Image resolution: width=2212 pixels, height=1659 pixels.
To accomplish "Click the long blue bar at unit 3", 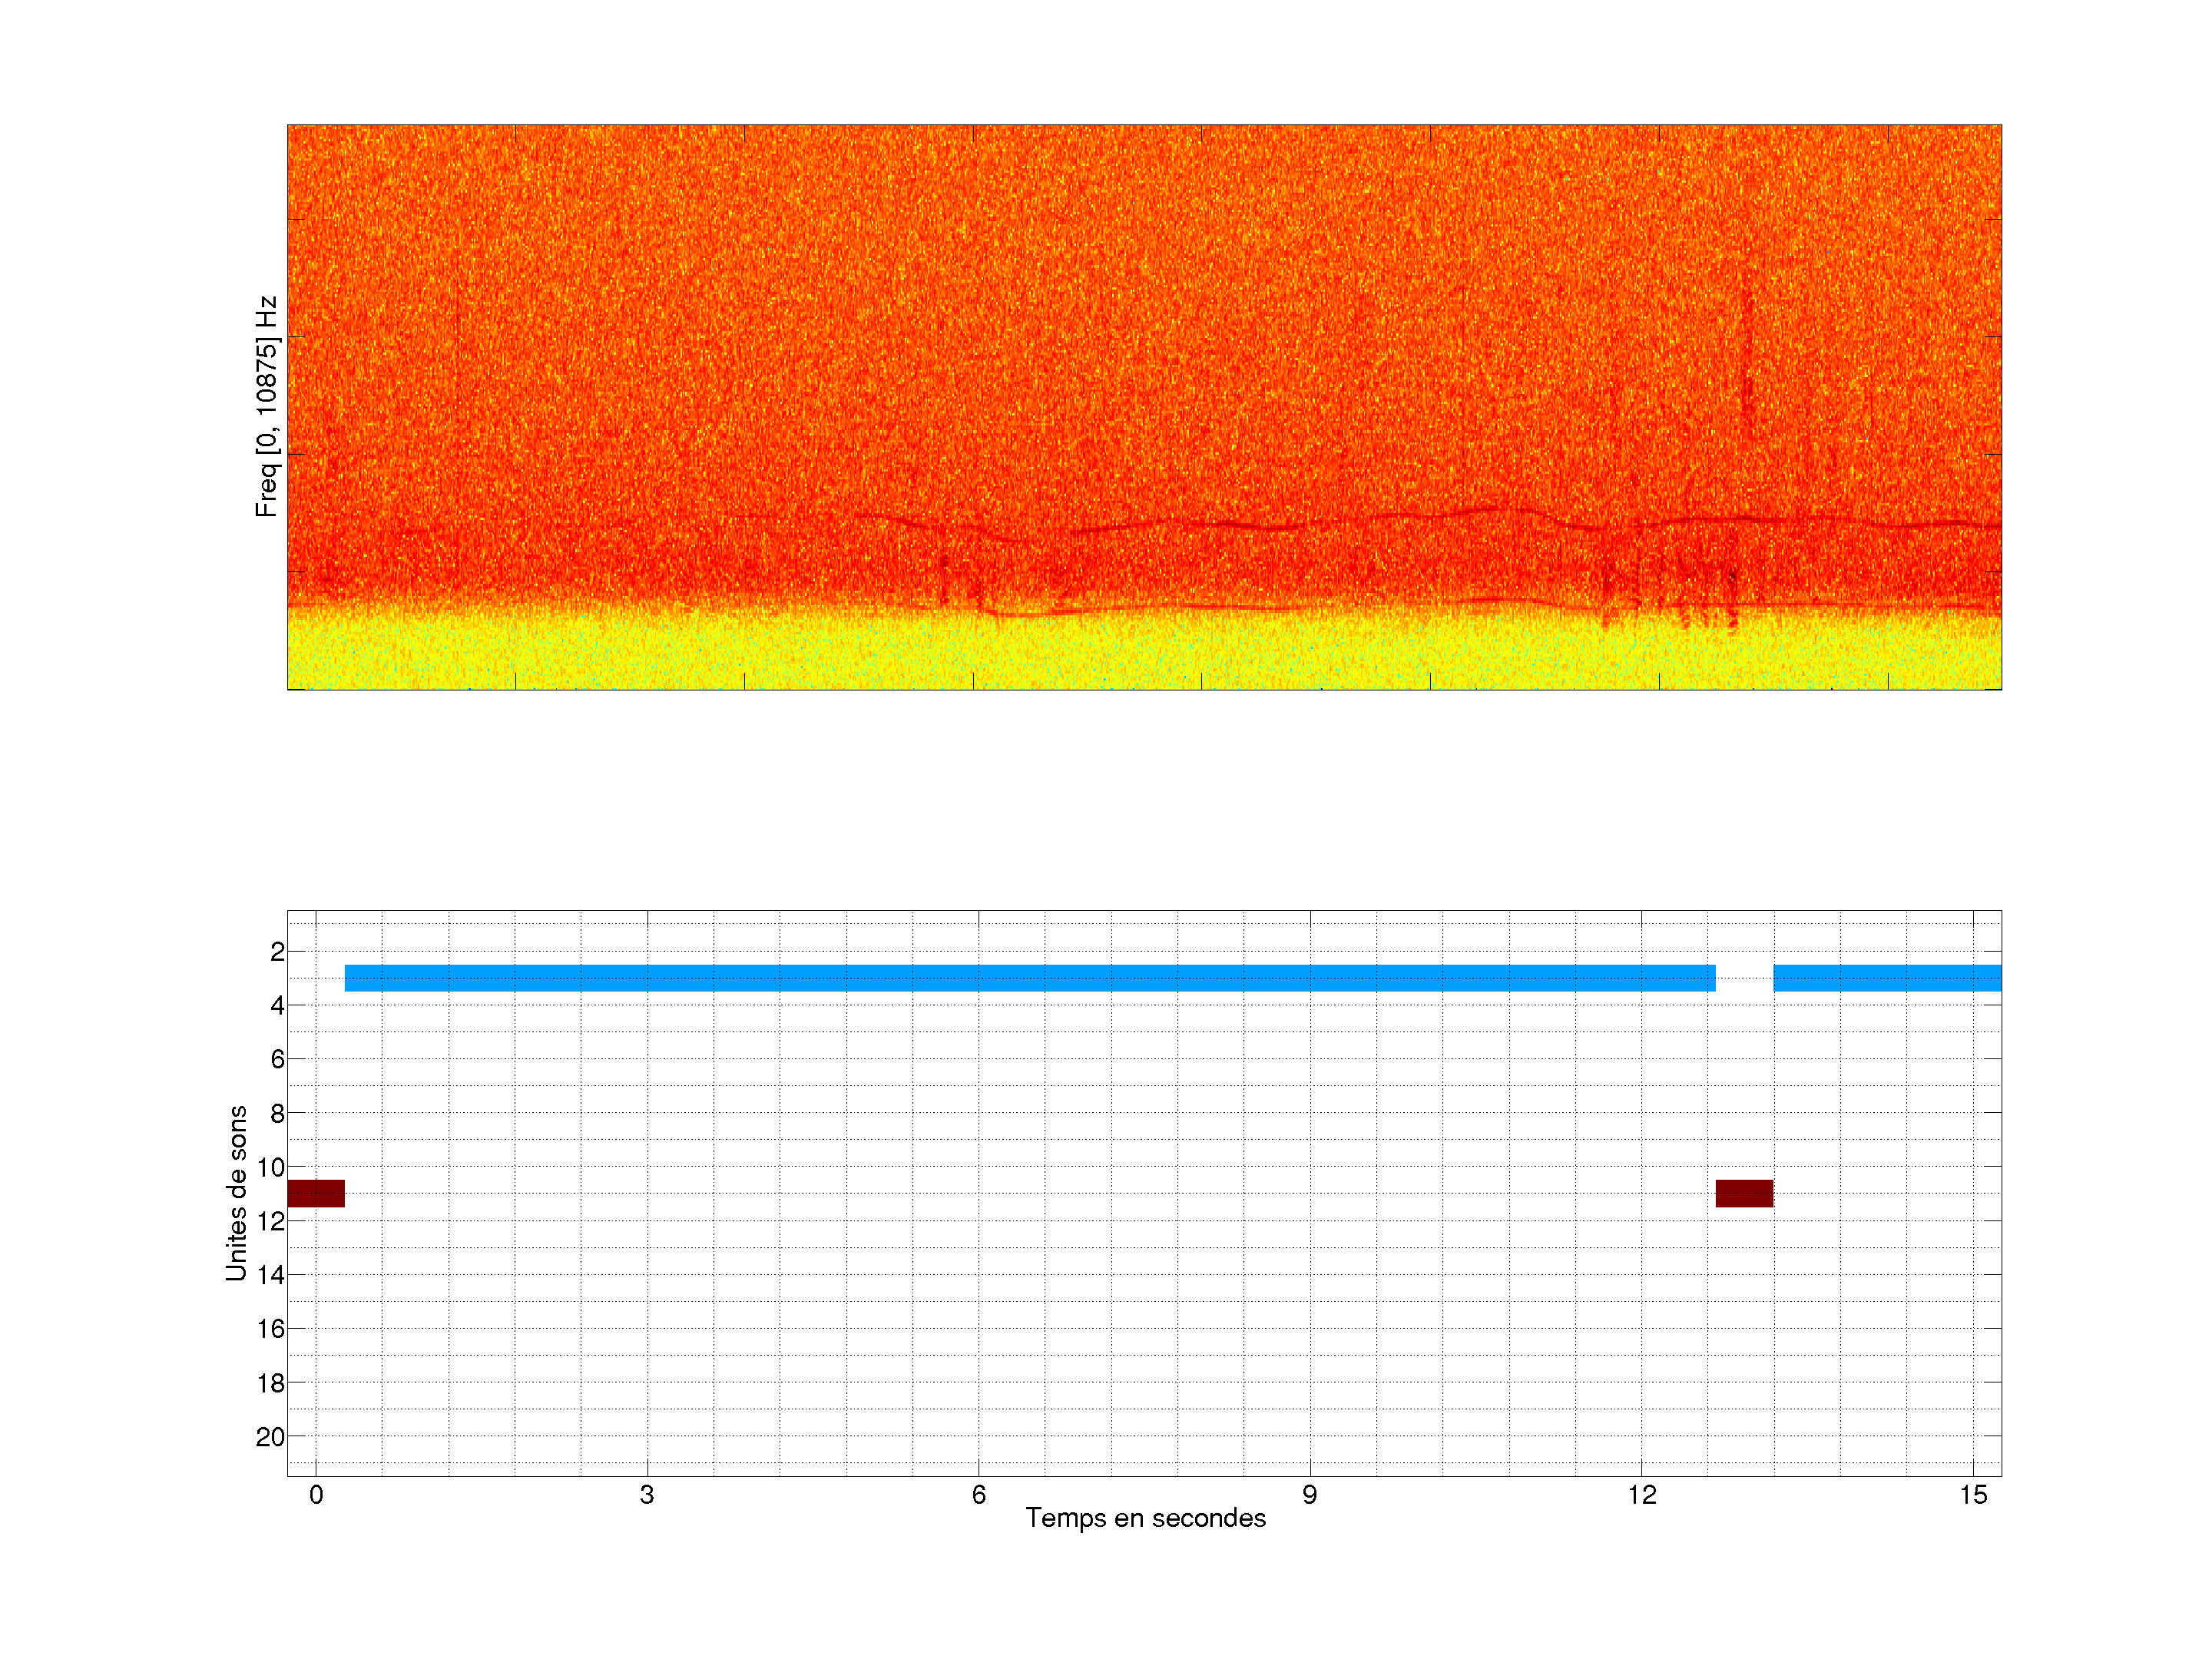I will (1030, 978).
